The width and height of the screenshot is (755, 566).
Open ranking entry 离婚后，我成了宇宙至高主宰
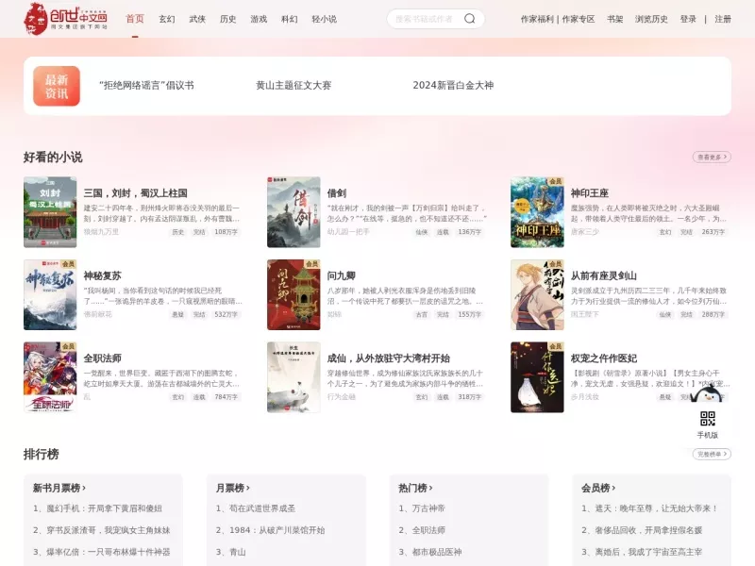[x=642, y=552]
